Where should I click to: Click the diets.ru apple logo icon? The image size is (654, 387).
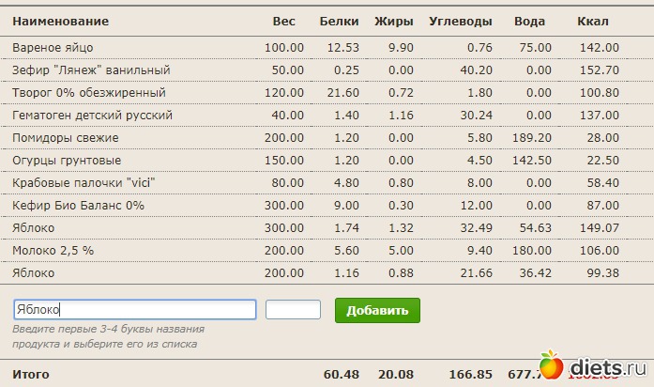[552, 367]
